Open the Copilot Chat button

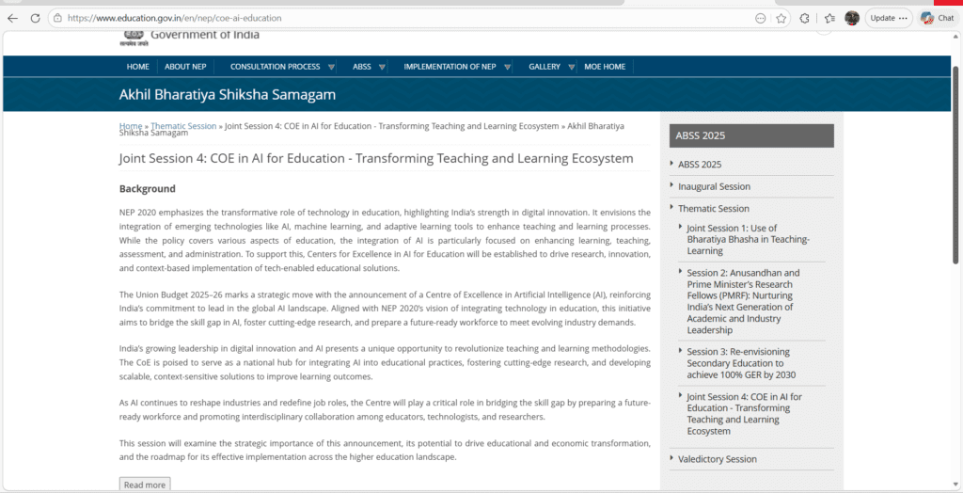pos(938,18)
